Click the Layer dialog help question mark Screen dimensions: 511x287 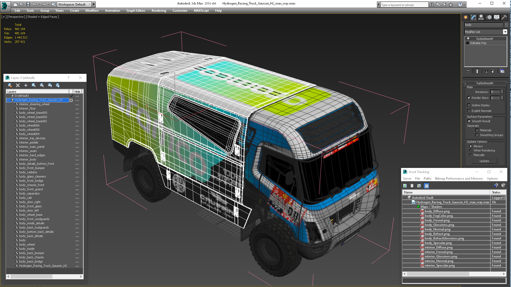click(x=68, y=78)
